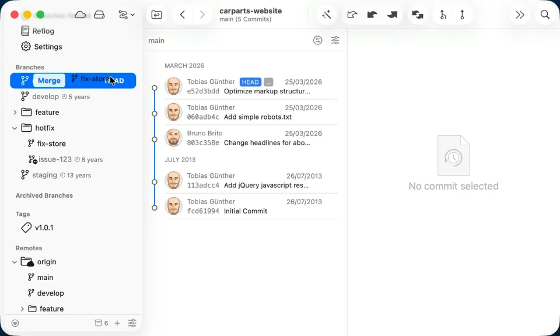Toggle the circular compare icon next to main
This screenshot has width=560, height=336.
pyautogui.click(x=317, y=40)
